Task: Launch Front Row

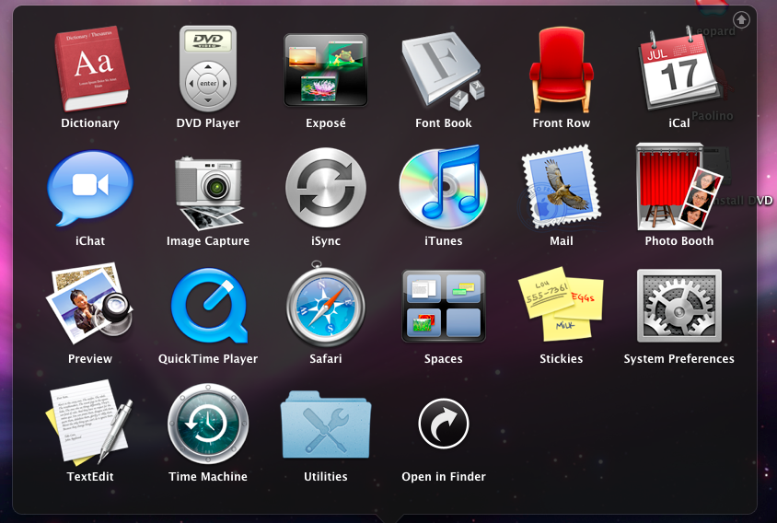Action: coord(561,69)
